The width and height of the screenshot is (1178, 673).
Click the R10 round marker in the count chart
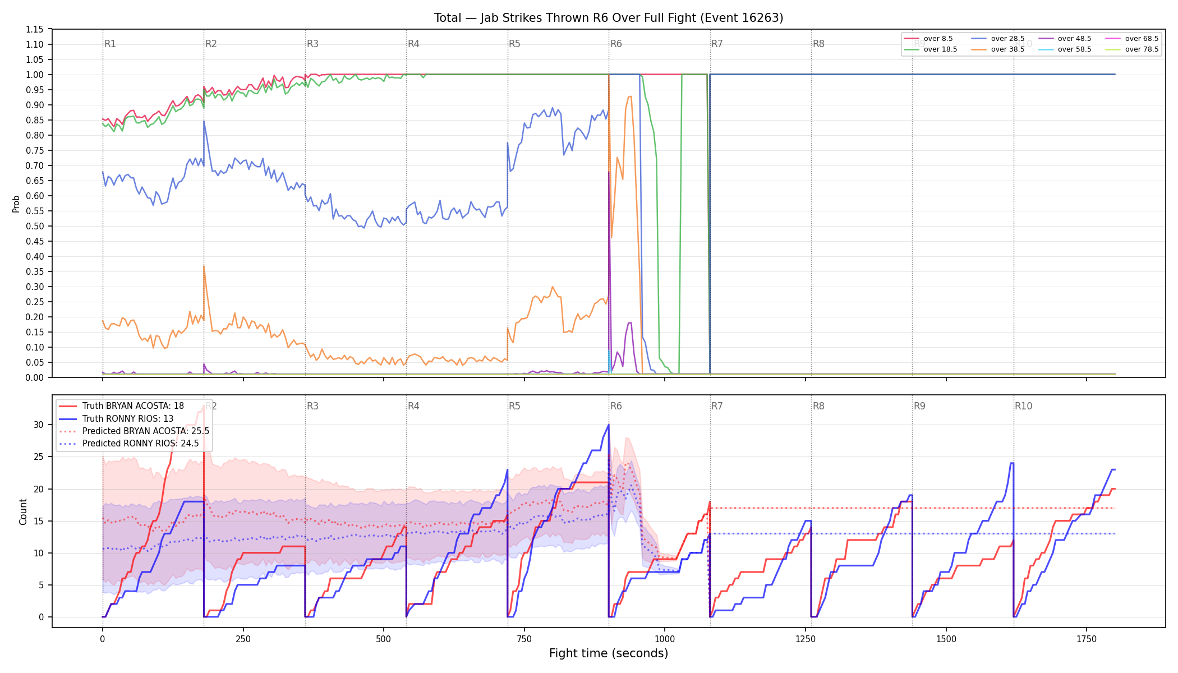[1023, 406]
